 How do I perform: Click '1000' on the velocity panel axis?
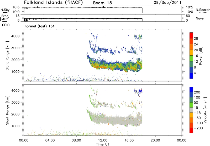(16, 126)
